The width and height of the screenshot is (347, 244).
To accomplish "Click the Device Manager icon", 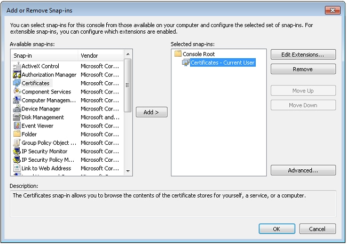I will [x=17, y=109].
